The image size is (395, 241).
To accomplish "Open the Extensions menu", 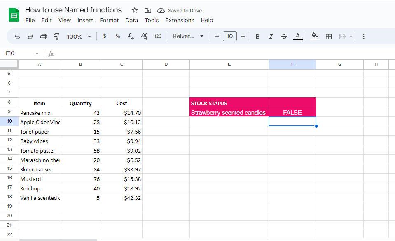I will tap(180, 20).
